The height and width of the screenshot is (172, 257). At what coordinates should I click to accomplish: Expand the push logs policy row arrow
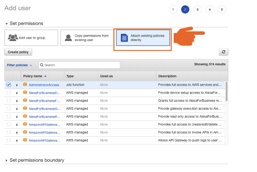point(17,141)
